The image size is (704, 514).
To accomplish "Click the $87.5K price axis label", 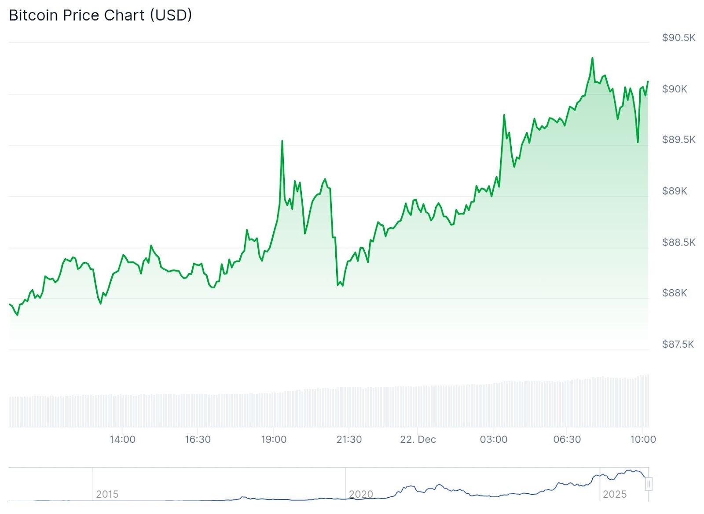I will (x=678, y=344).
